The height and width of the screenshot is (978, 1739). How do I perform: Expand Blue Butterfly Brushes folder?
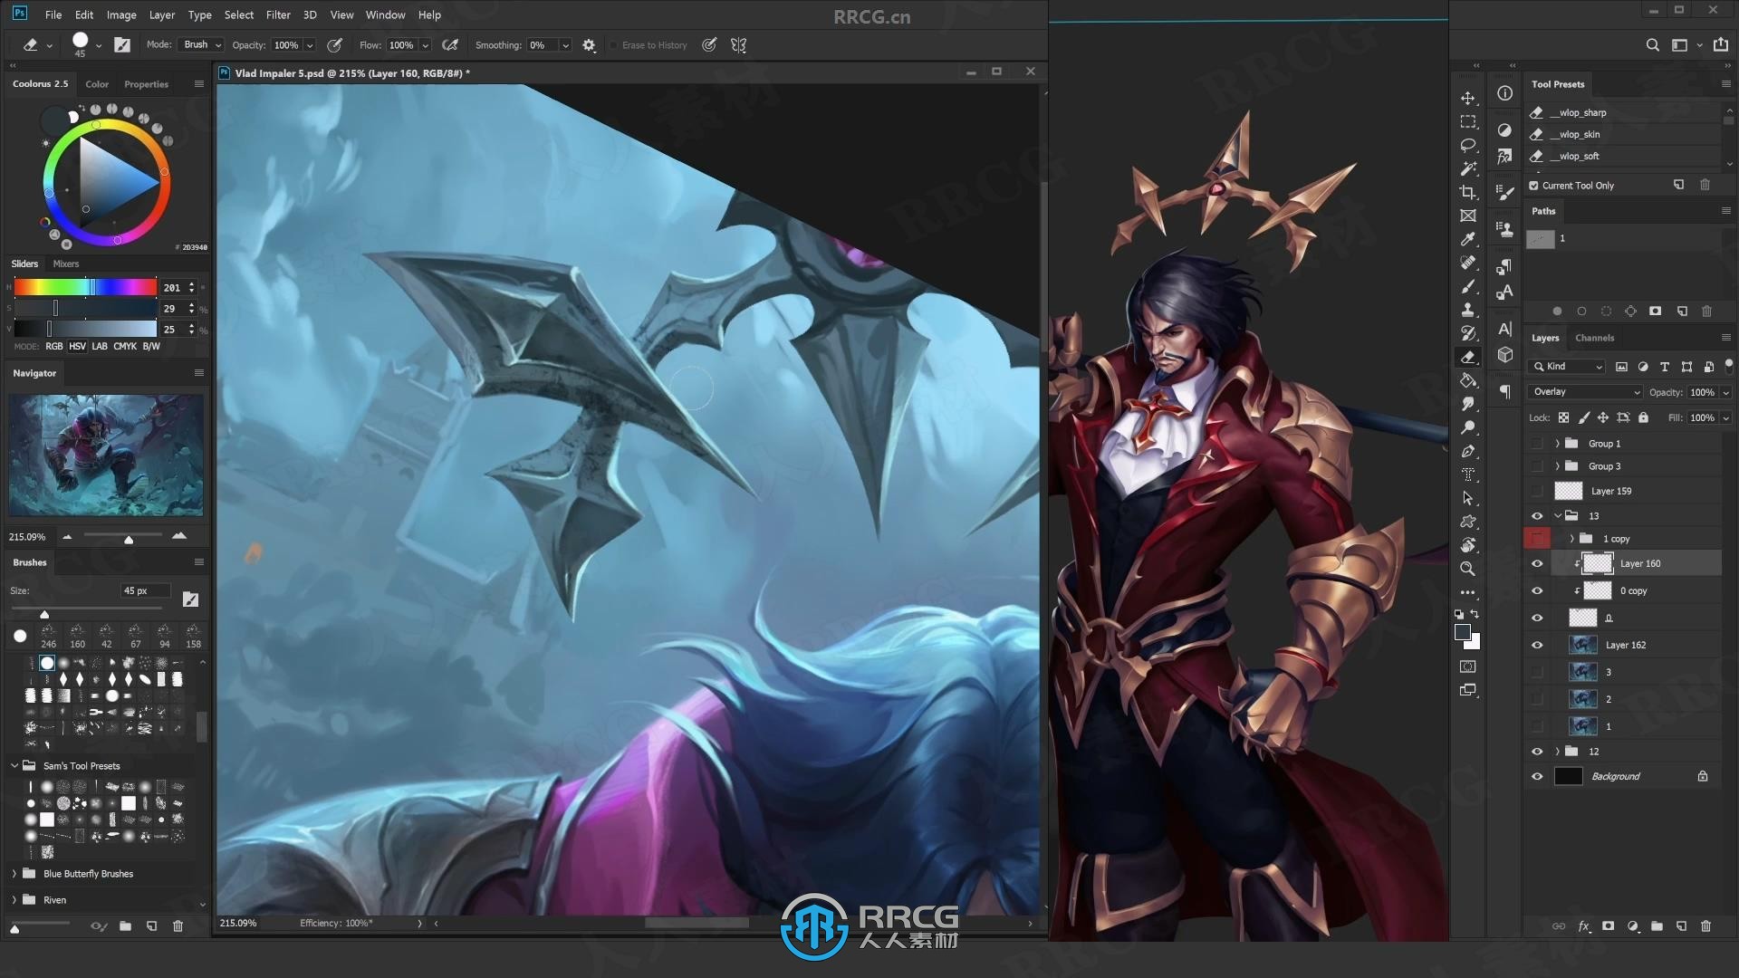(14, 874)
